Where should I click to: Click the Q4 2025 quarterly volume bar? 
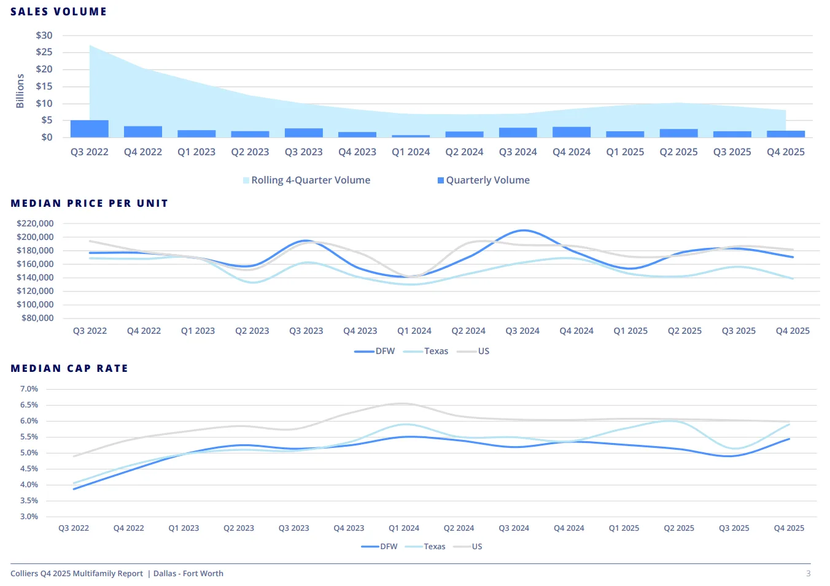pyautogui.click(x=786, y=134)
